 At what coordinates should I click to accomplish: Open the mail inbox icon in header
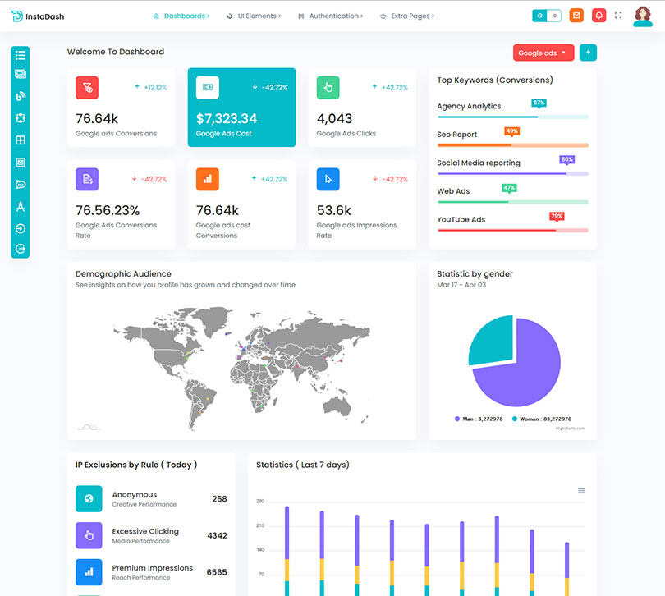(x=576, y=16)
